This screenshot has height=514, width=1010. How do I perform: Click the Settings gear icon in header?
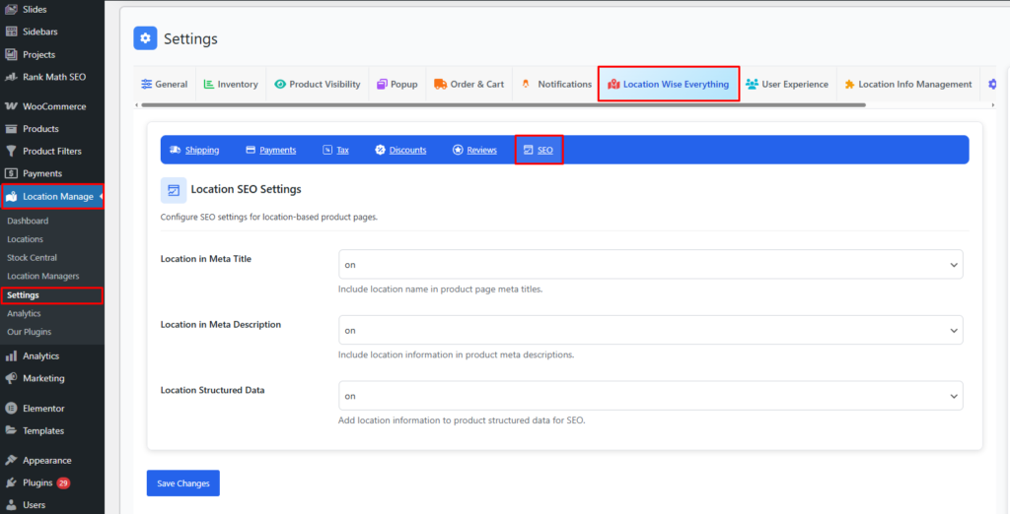(x=146, y=38)
